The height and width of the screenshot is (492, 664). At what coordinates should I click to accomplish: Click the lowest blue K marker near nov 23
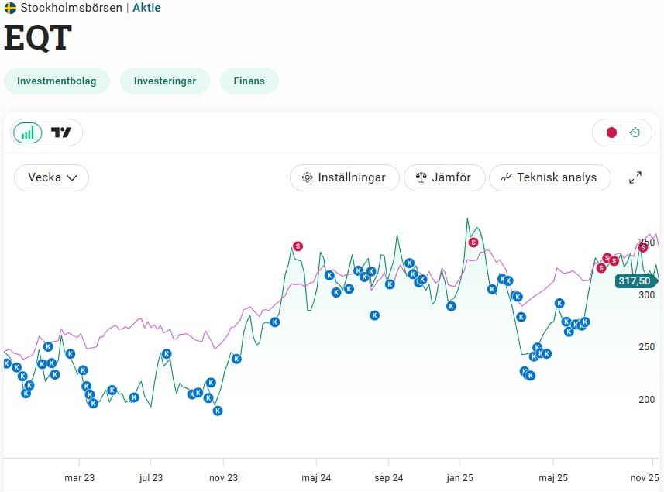pyautogui.click(x=218, y=411)
